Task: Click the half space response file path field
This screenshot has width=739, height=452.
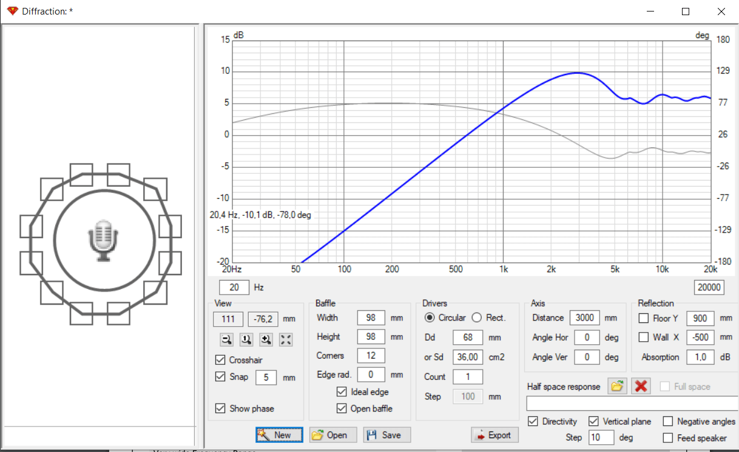Action: click(x=632, y=404)
